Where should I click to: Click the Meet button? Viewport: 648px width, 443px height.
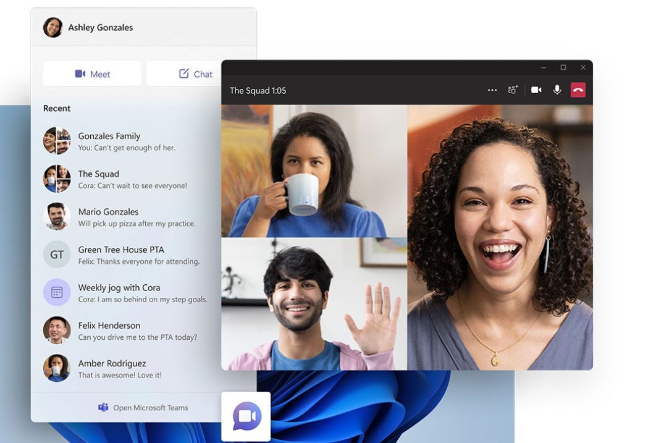coord(92,74)
